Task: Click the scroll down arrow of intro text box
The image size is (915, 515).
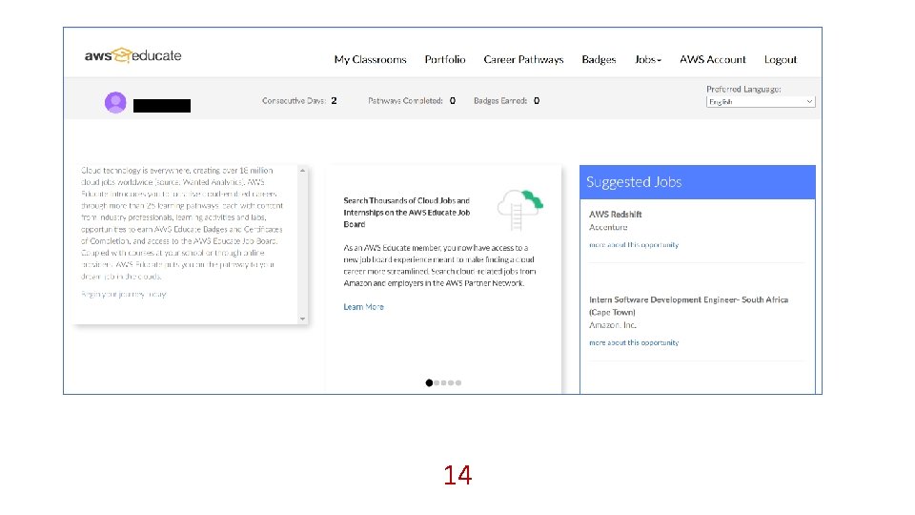Action: 302,319
